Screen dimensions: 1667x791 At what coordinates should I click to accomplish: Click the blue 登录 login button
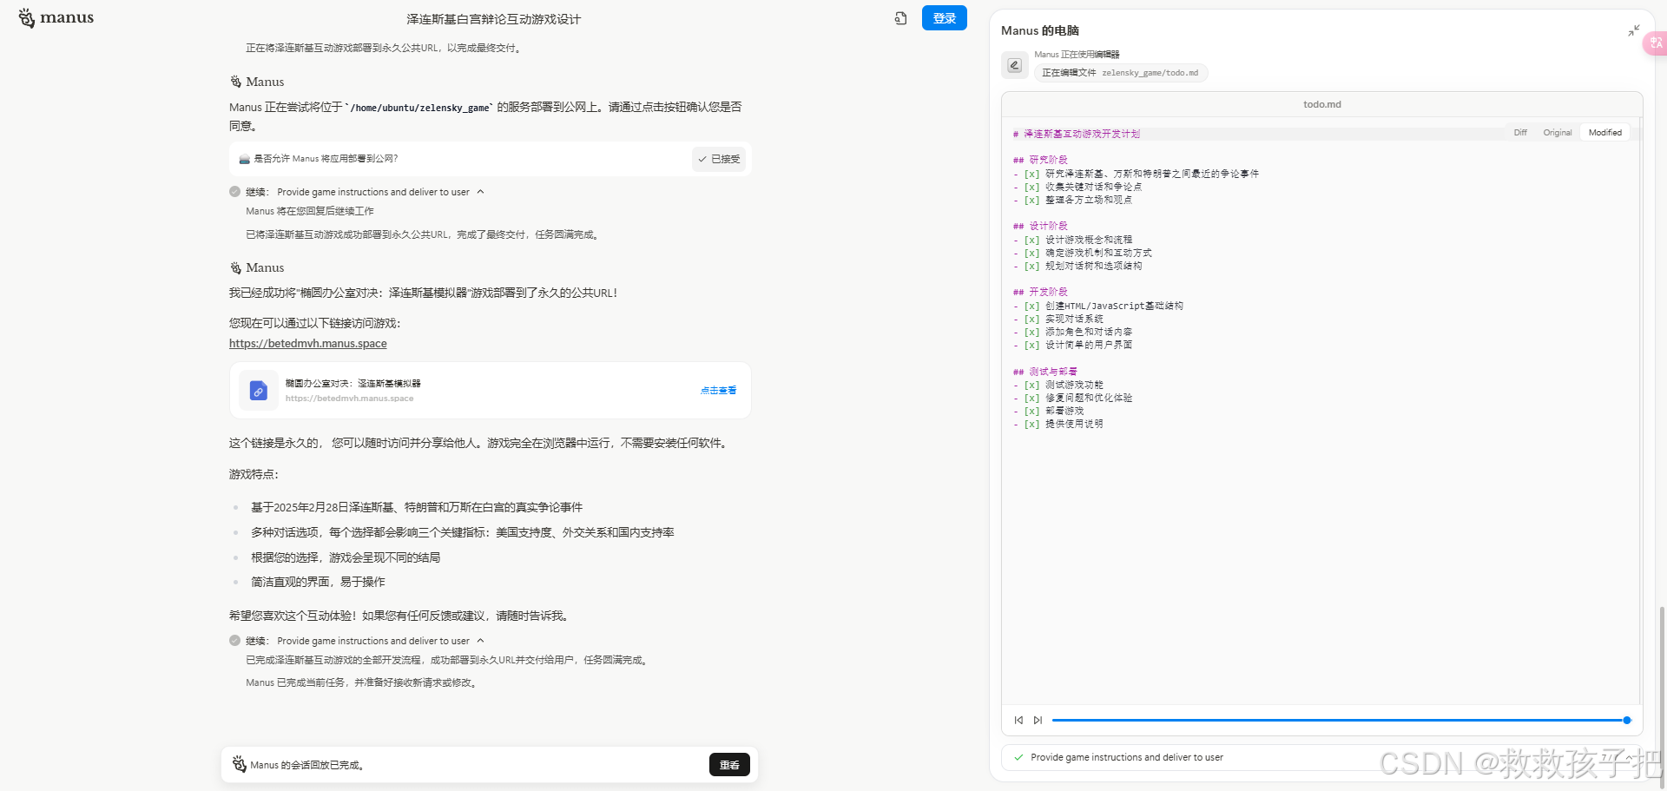click(x=944, y=18)
